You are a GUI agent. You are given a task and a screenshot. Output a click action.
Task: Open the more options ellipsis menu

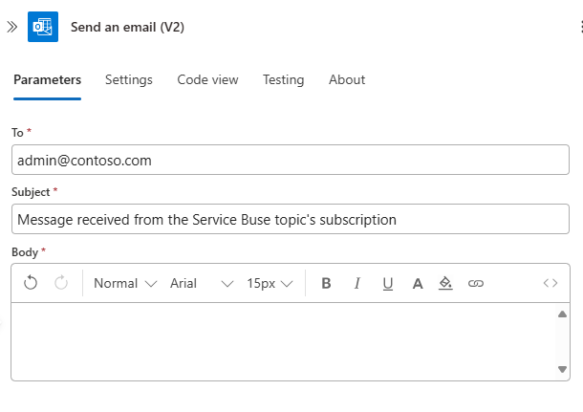point(574,27)
